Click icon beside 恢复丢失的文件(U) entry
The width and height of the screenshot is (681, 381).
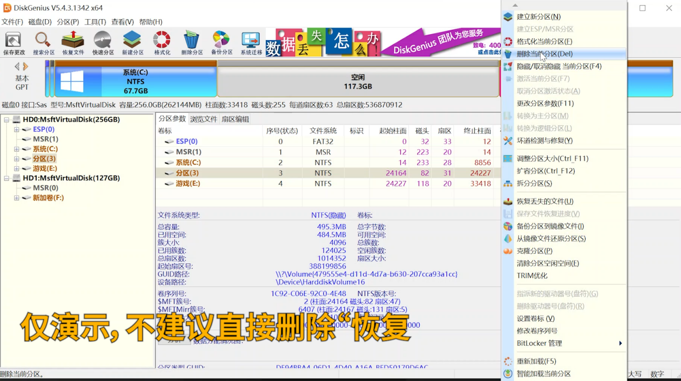[x=508, y=201]
